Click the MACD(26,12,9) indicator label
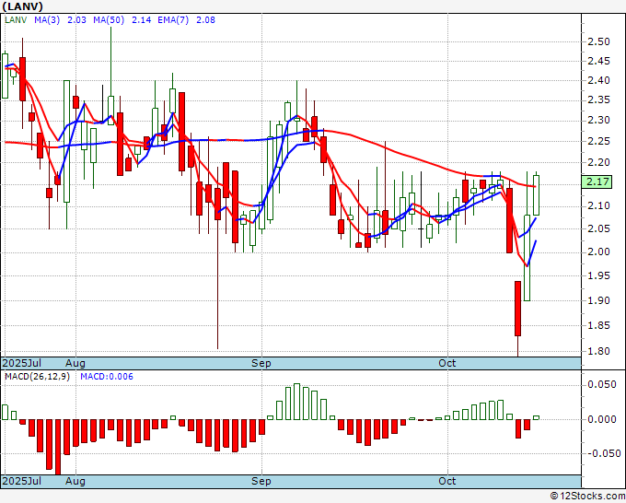The width and height of the screenshot is (626, 503). [x=37, y=377]
